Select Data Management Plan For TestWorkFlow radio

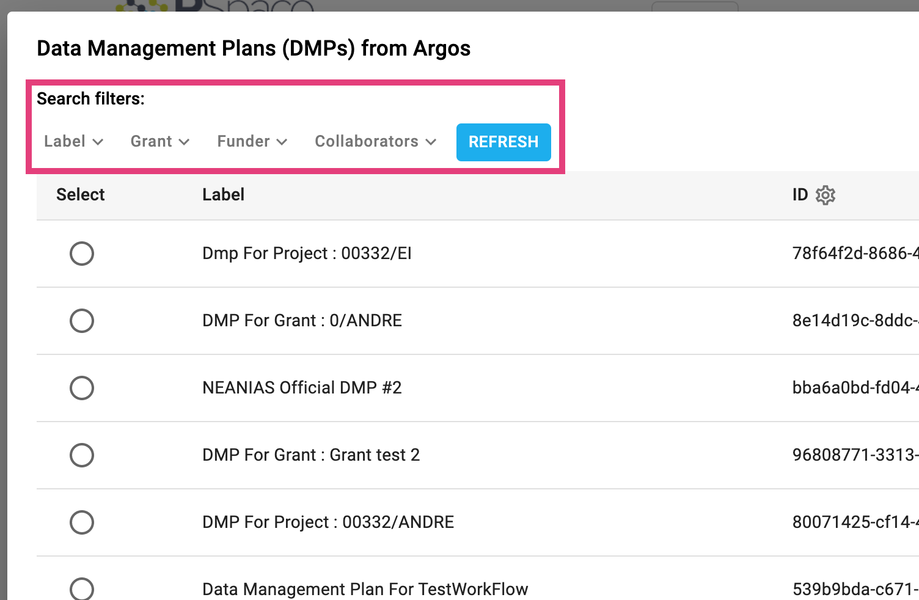[x=82, y=589]
